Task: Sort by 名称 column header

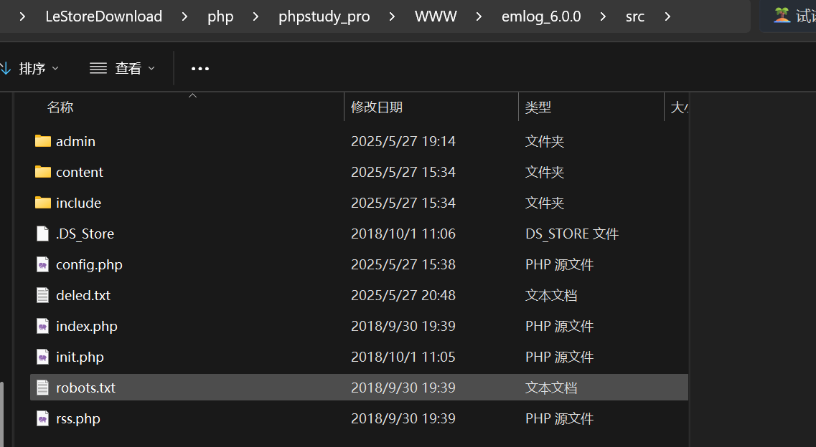Action: pyautogui.click(x=60, y=107)
